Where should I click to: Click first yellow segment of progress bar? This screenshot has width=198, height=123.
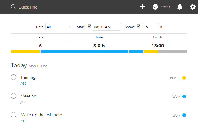26,52
